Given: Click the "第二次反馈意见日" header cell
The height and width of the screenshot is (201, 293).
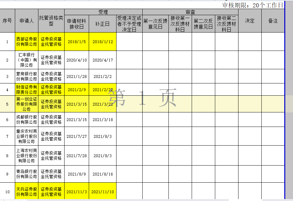Looking at the screenshot, I should click(203, 24).
